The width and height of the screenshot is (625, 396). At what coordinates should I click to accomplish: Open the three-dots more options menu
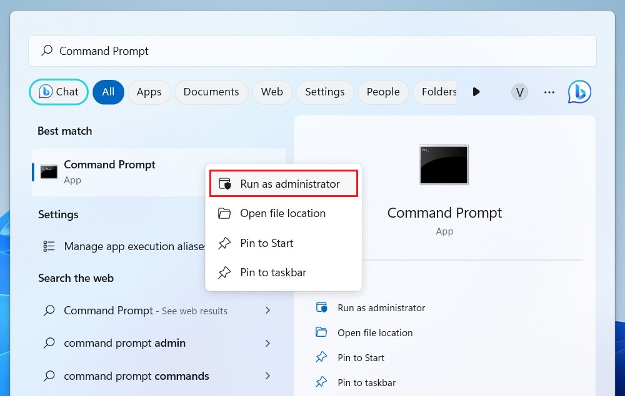click(x=549, y=92)
